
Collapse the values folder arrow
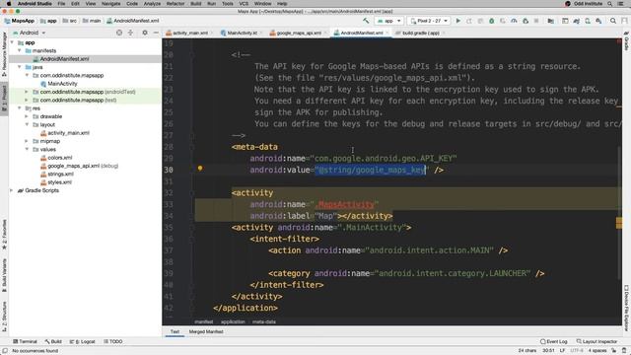pos(27,149)
